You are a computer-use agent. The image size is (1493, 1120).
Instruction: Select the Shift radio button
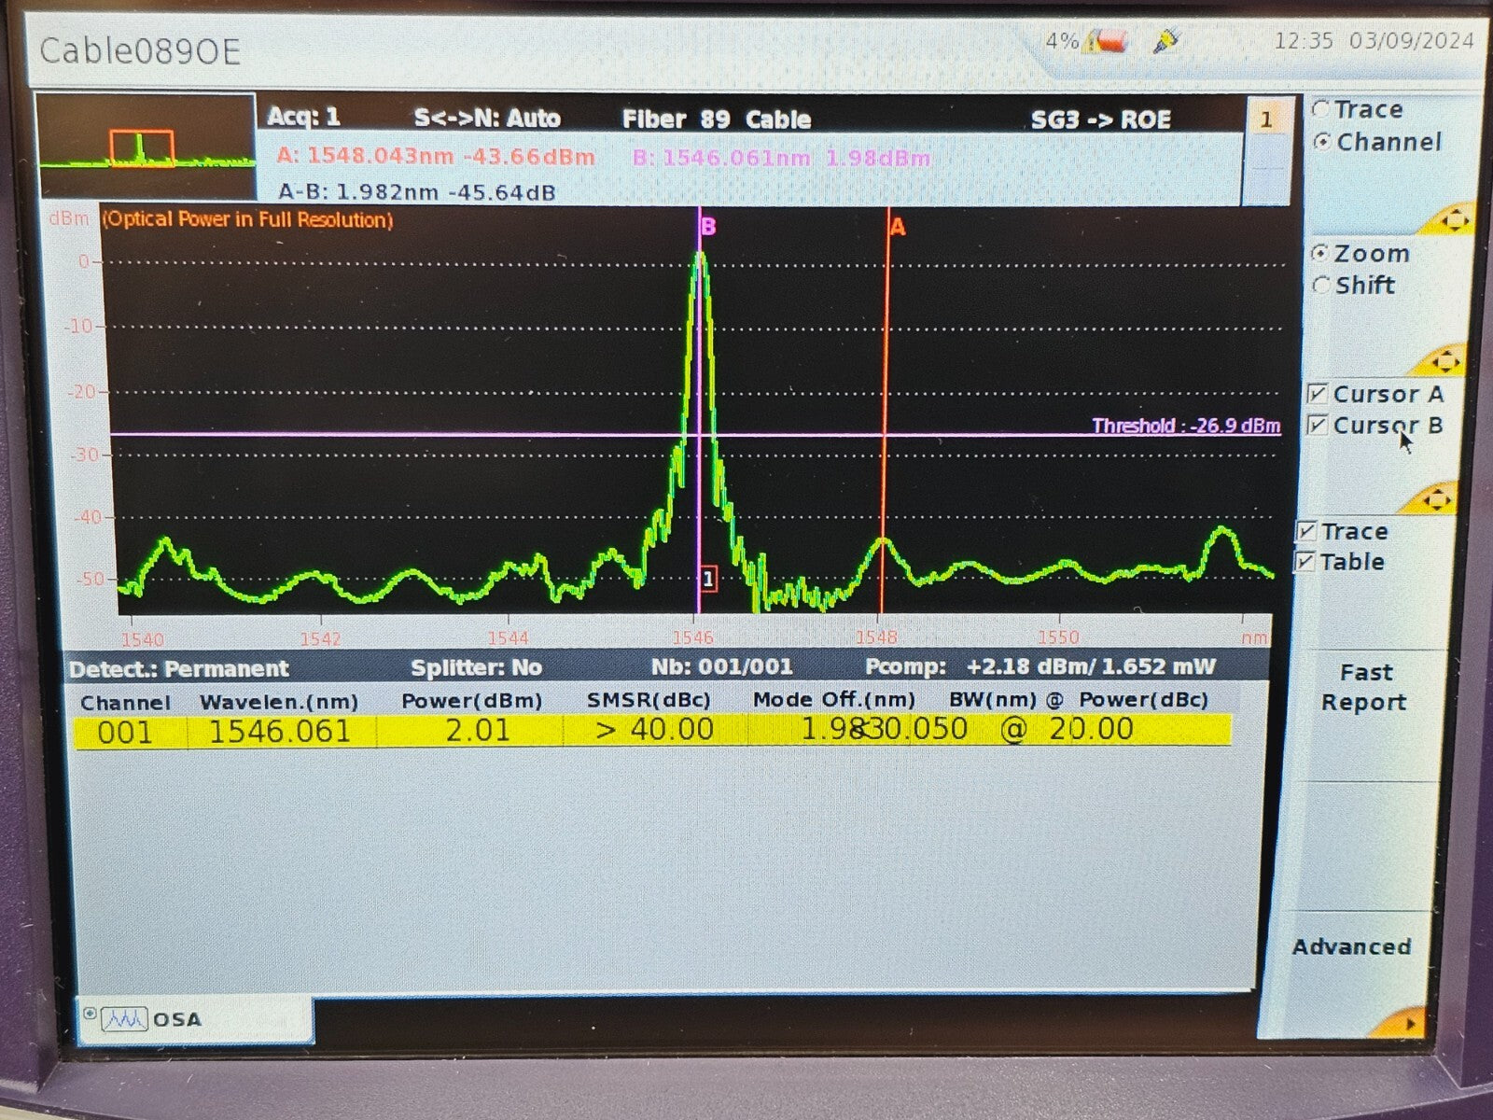click(1321, 287)
